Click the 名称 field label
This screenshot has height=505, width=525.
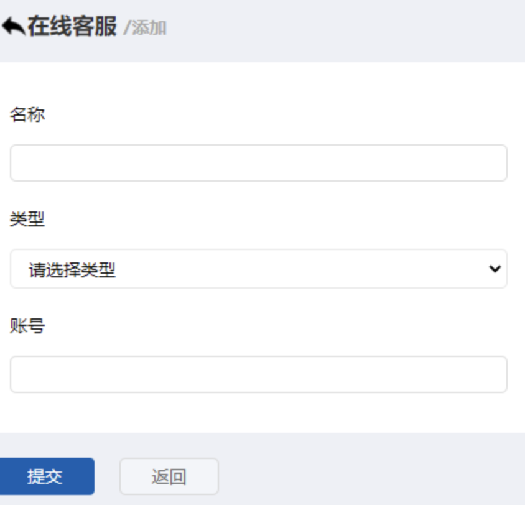click(x=27, y=115)
